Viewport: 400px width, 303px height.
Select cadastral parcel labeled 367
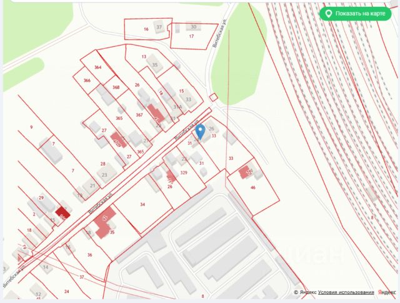[139, 115]
